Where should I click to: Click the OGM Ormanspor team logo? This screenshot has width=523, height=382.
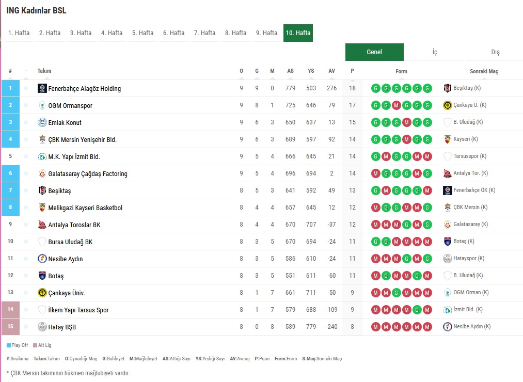(42, 105)
